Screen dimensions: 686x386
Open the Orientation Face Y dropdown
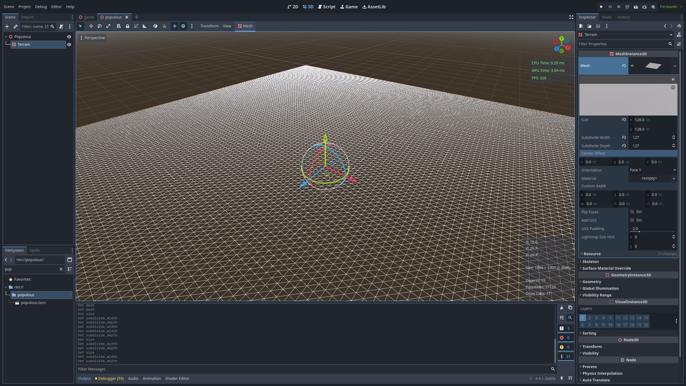(653, 170)
